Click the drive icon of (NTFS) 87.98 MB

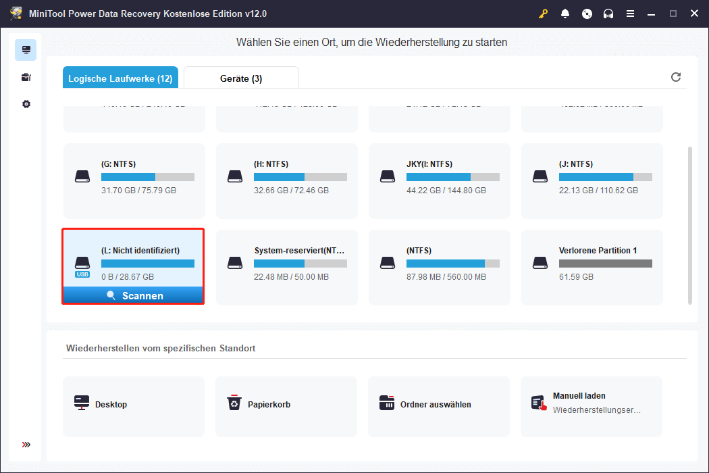pyautogui.click(x=388, y=263)
